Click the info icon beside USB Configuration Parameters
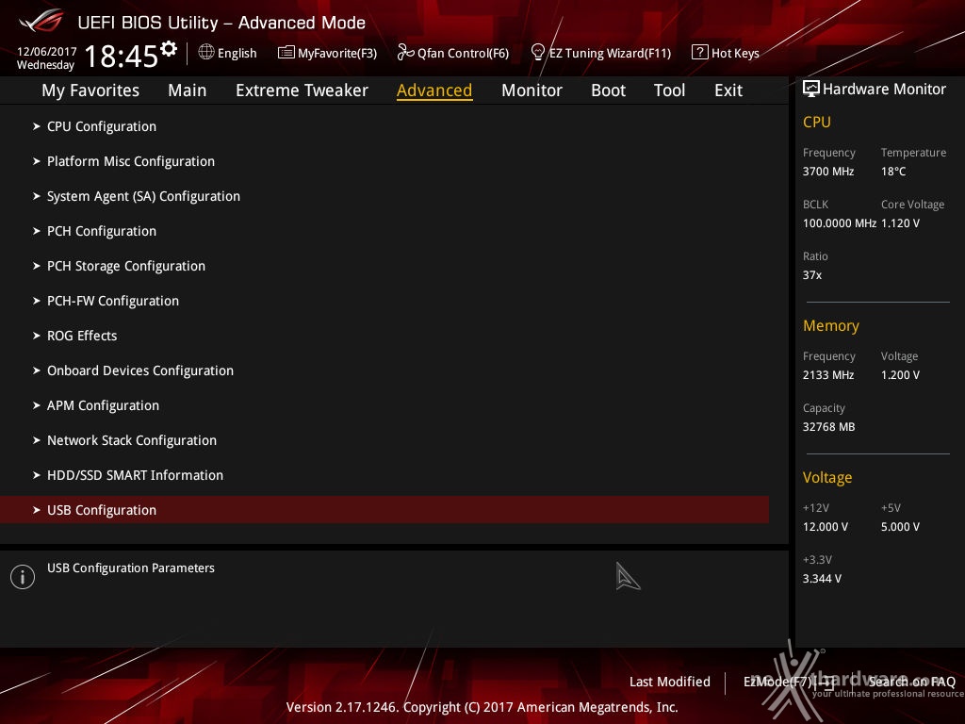 click(x=23, y=577)
